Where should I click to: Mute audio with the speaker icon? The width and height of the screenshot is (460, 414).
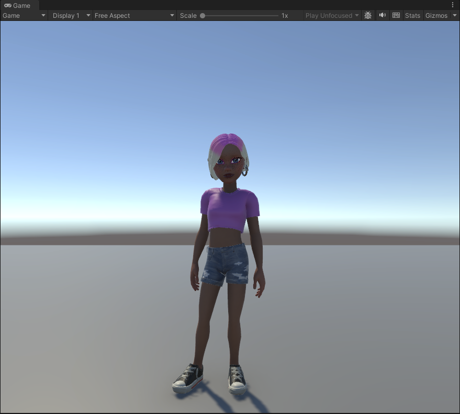[x=383, y=15]
